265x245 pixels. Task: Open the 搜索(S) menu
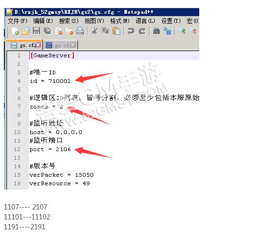[69, 21]
